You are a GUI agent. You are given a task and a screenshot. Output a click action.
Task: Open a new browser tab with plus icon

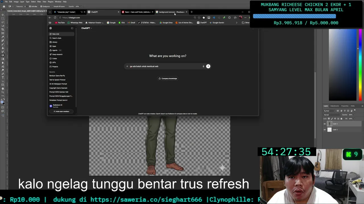coord(192,12)
